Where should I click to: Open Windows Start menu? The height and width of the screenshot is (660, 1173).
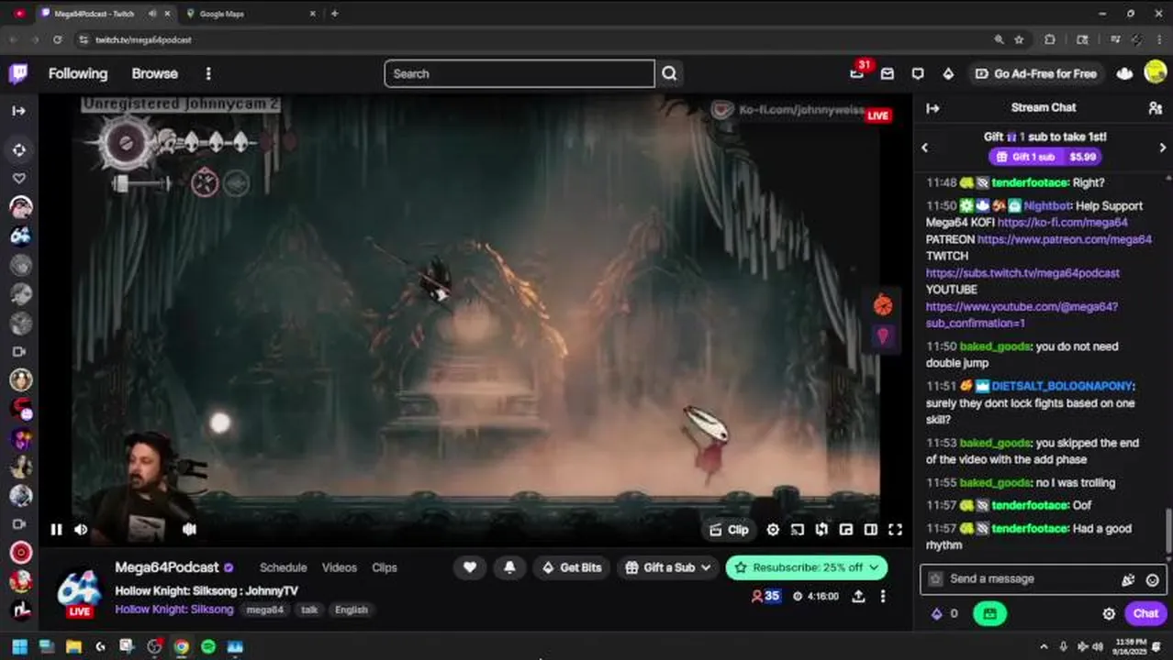coord(19,647)
